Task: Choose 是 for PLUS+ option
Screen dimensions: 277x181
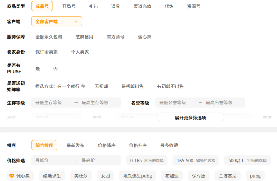Action: point(38,69)
